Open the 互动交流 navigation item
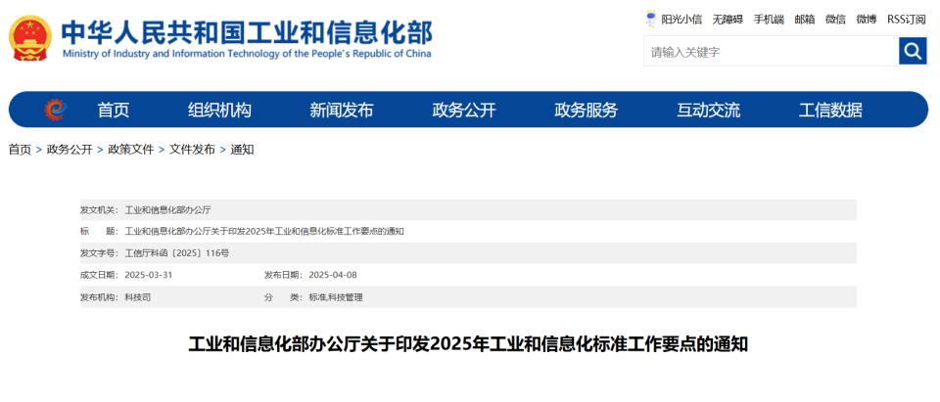940x402 pixels. pyautogui.click(x=709, y=111)
